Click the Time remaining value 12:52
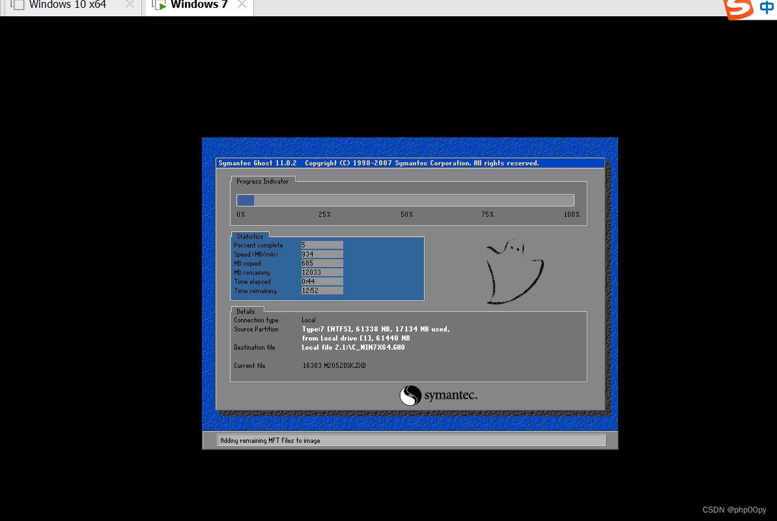The width and height of the screenshot is (777, 521). [322, 291]
